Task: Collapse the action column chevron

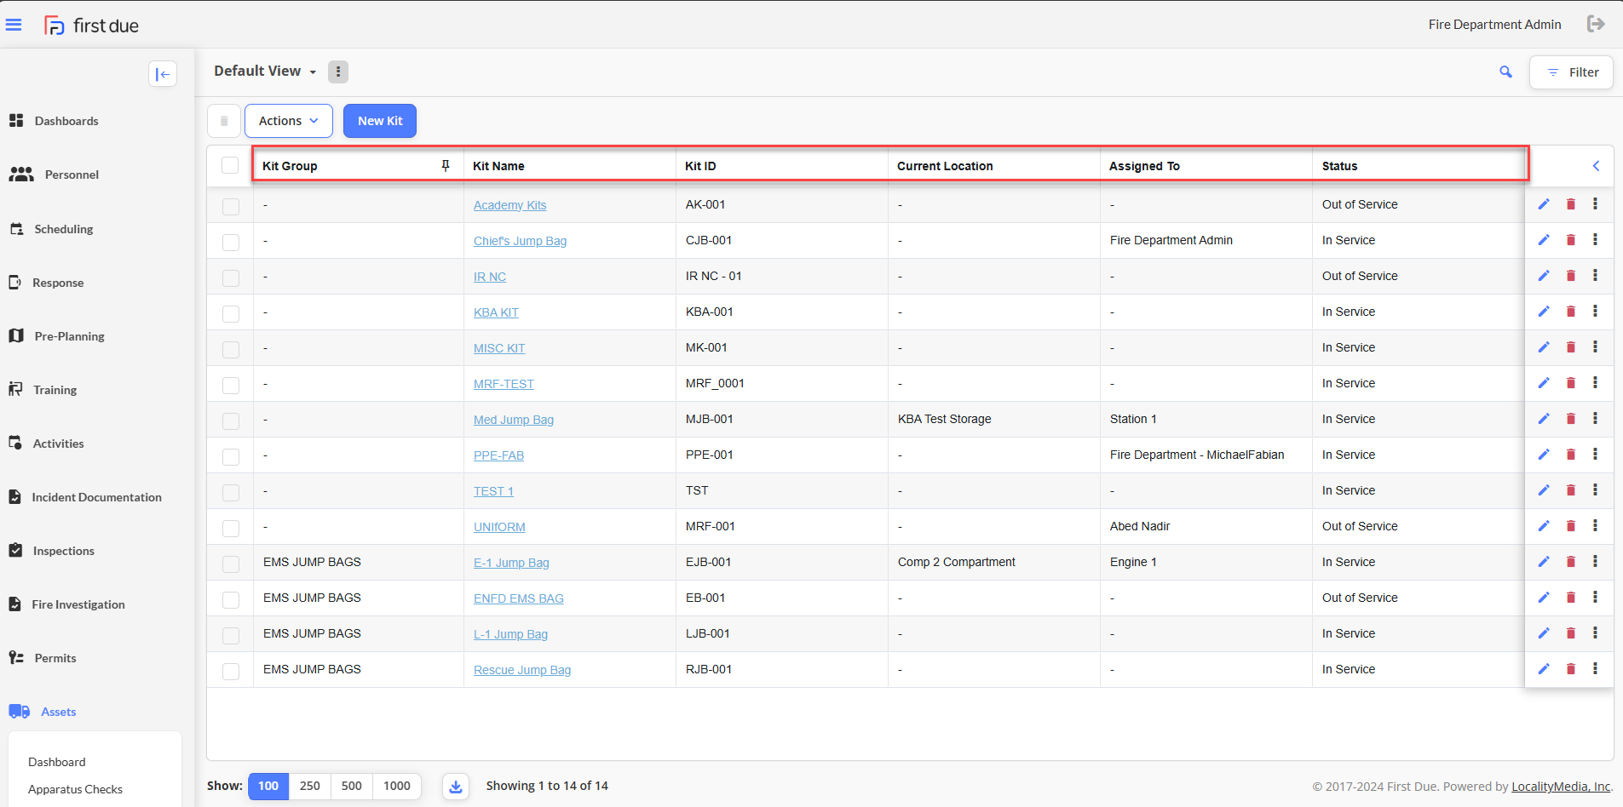Action: pyautogui.click(x=1596, y=166)
